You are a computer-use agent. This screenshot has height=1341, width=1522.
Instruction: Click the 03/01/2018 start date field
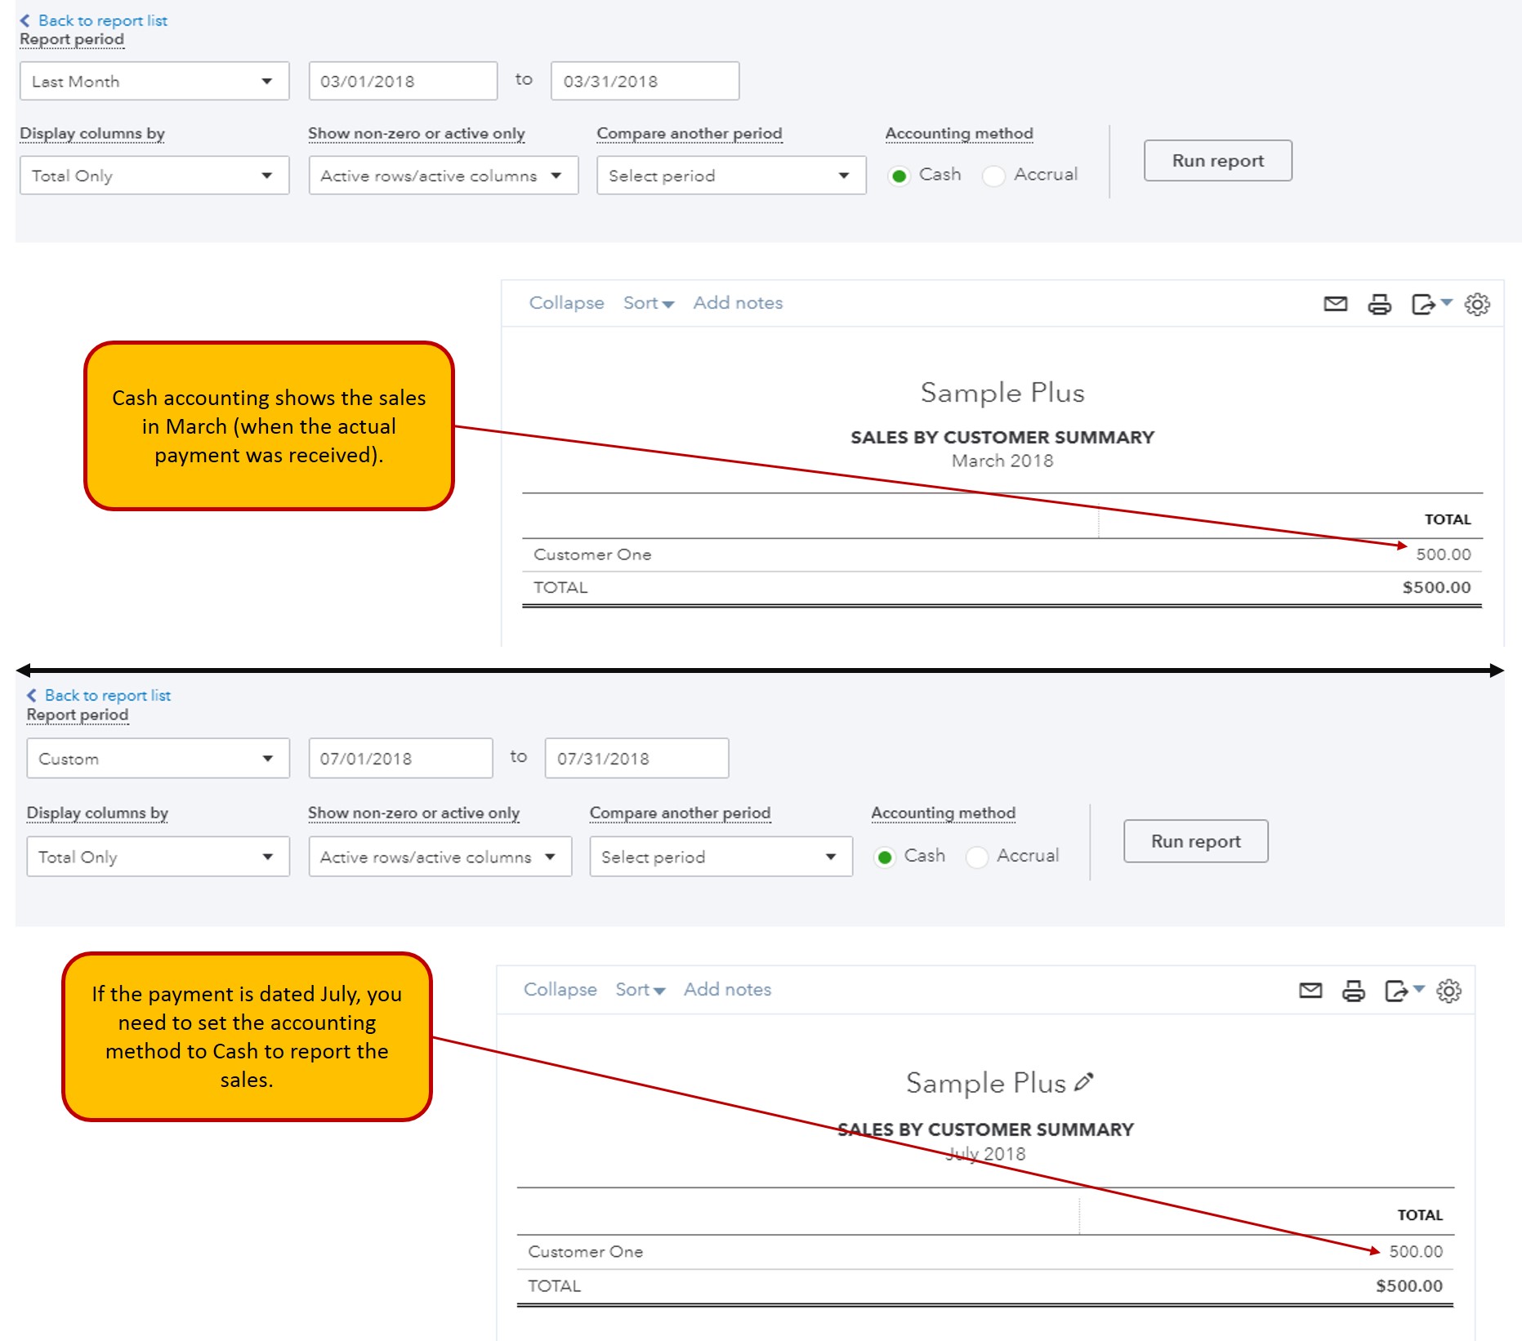pos(402,80)
